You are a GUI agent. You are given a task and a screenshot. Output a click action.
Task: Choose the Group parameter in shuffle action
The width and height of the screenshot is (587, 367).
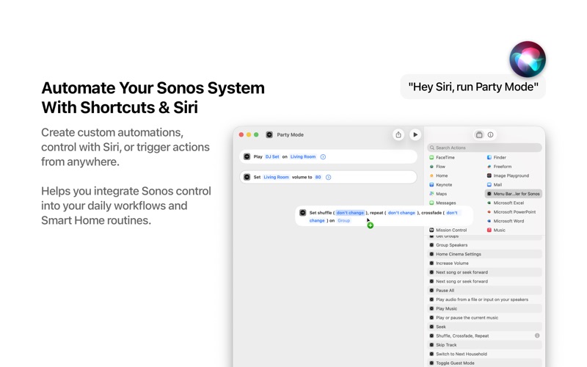click(x=343, y=221)
